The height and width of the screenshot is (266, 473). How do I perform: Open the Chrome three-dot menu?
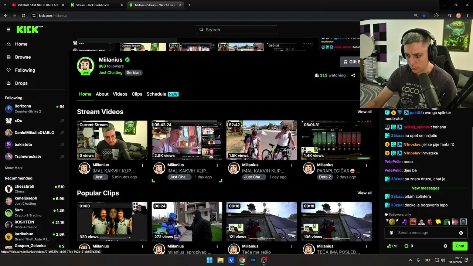(467, 16)
